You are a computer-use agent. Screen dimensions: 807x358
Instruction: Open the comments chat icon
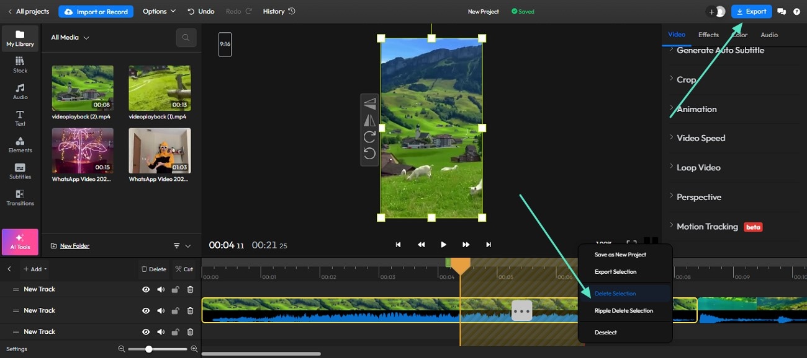pos(782,11)
